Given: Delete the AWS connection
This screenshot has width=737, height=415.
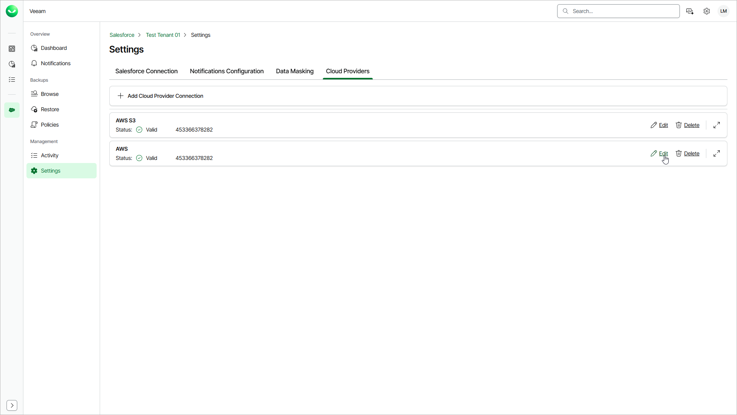Looking at the screenshot, I should [688, 153].
